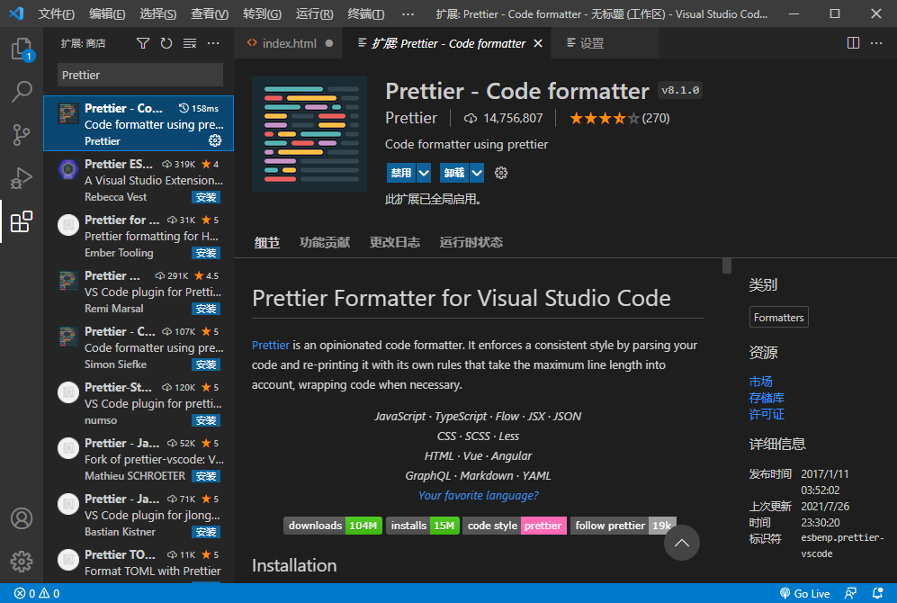This screenshot has height=603, width=897.
Task: Open the Search view icon
Action: pyautogui.click(x=22, y=92)
